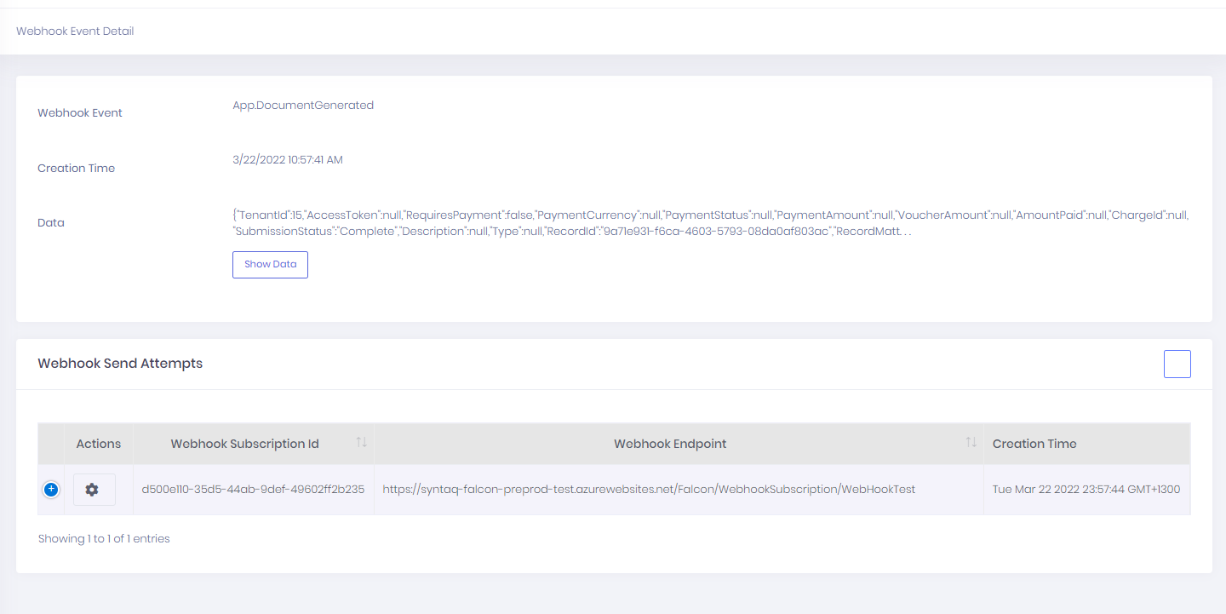Click the Webhook Event Detail page title
Viewport: 1226px width, 614px height.
[74, 31]
